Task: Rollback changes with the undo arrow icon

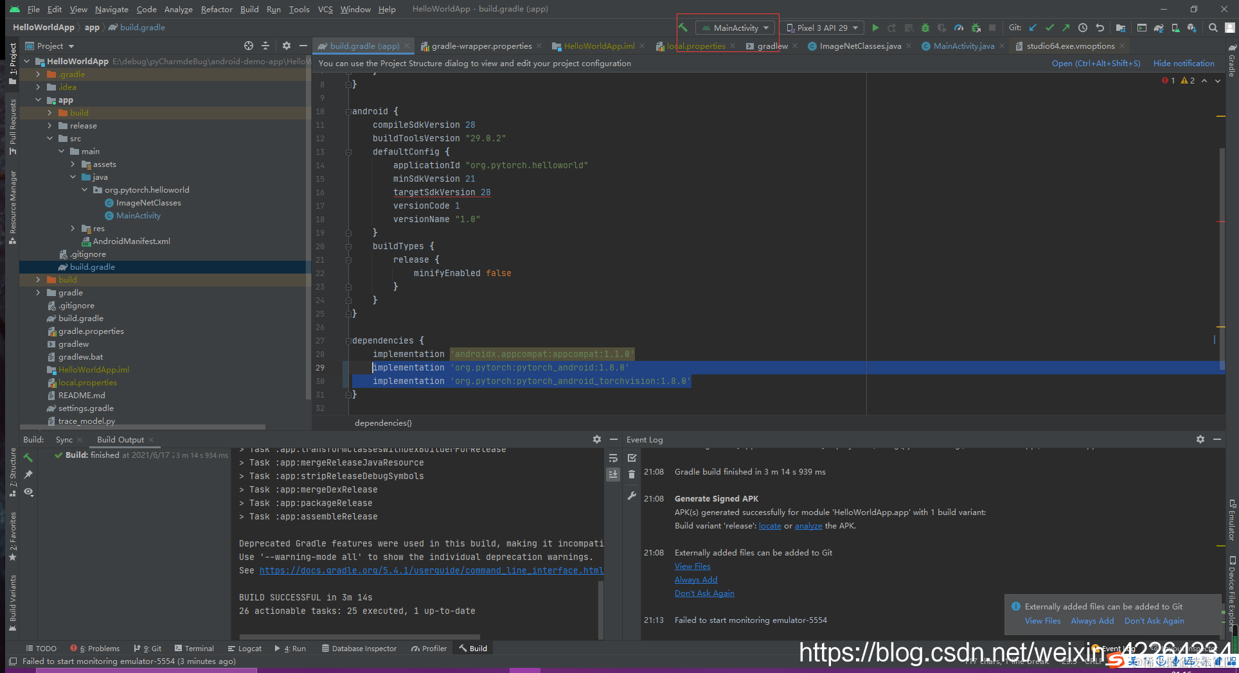Action: coord(1100,28)
